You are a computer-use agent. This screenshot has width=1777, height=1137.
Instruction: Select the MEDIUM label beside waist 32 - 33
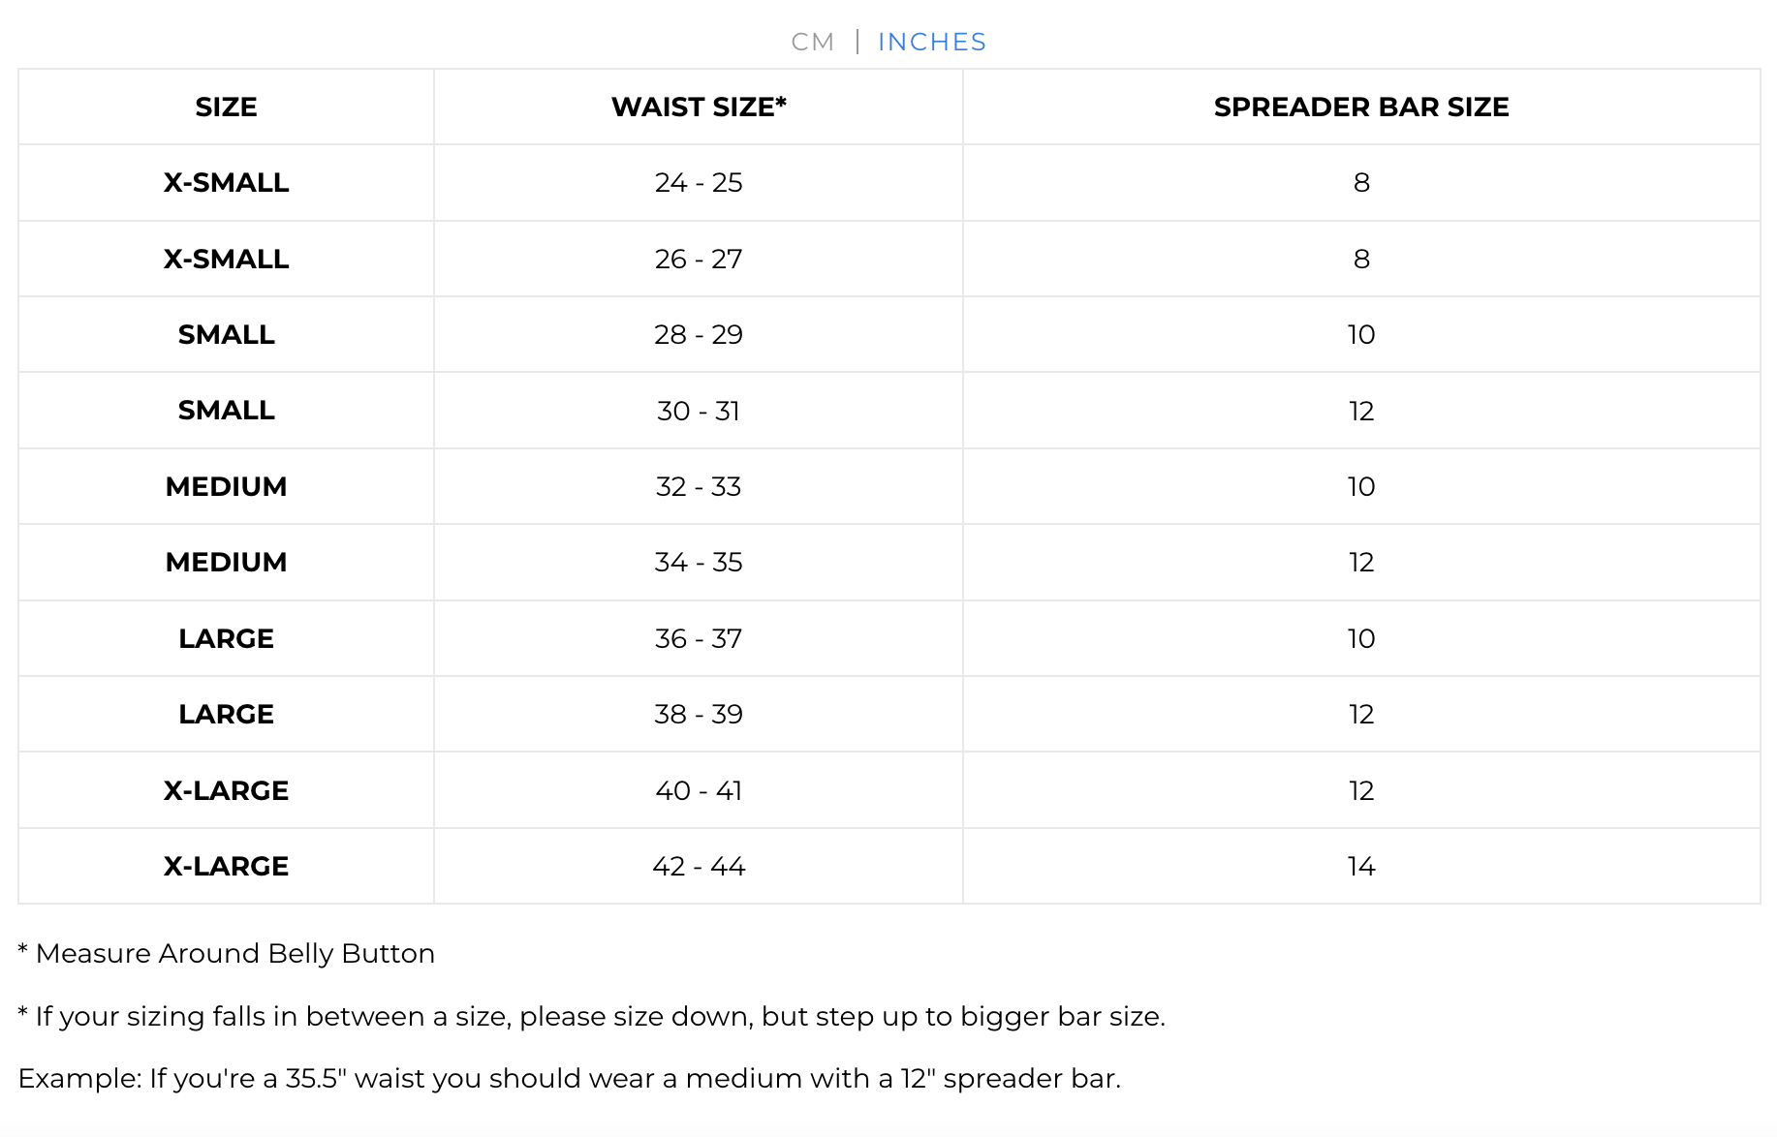coord(226,486)
